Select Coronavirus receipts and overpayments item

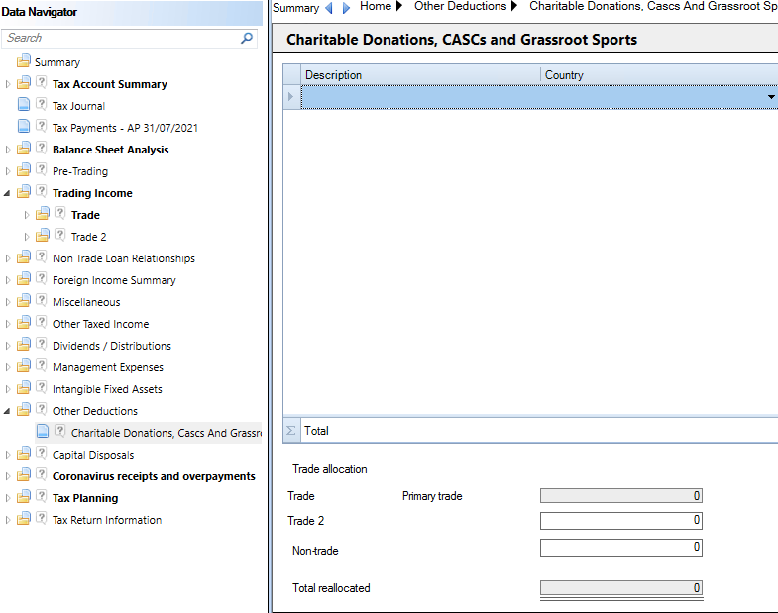[154, 476]
